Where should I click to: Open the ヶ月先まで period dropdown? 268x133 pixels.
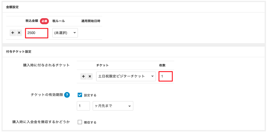click(113, 106)
